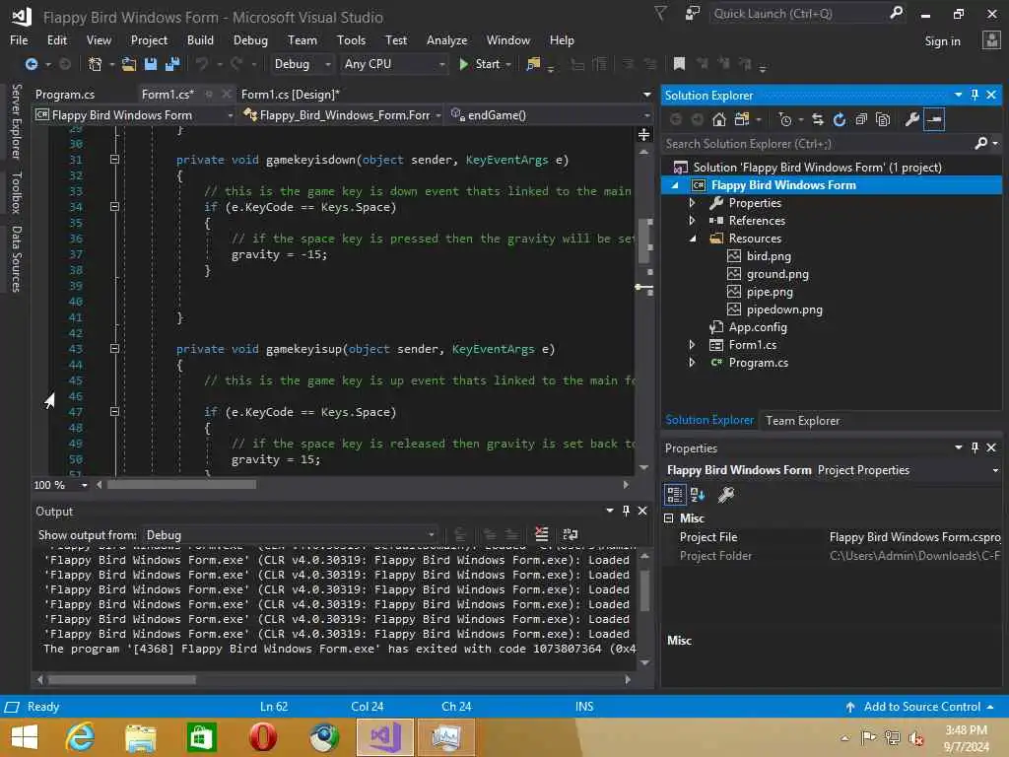The height and width of the screenshot is (757, 1009).
Task: Click the Navigate Backward toolbar arrow
Action: [x=31, y=64]
